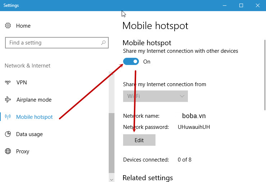266x182 pixels.
Task: Open the WiFi connection source dropdown
Action: click(155, 96)
